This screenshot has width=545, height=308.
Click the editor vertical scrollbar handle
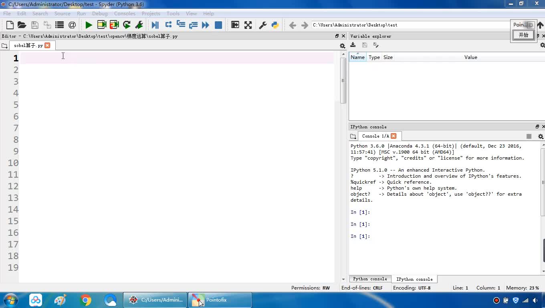(x=343, y=81)
